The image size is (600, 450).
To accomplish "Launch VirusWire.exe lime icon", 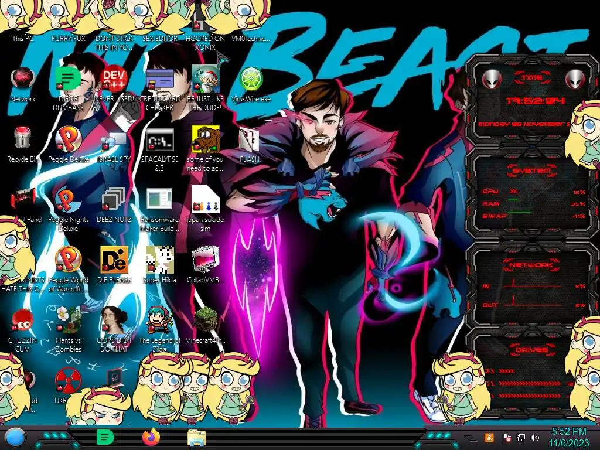I will 251,79.
